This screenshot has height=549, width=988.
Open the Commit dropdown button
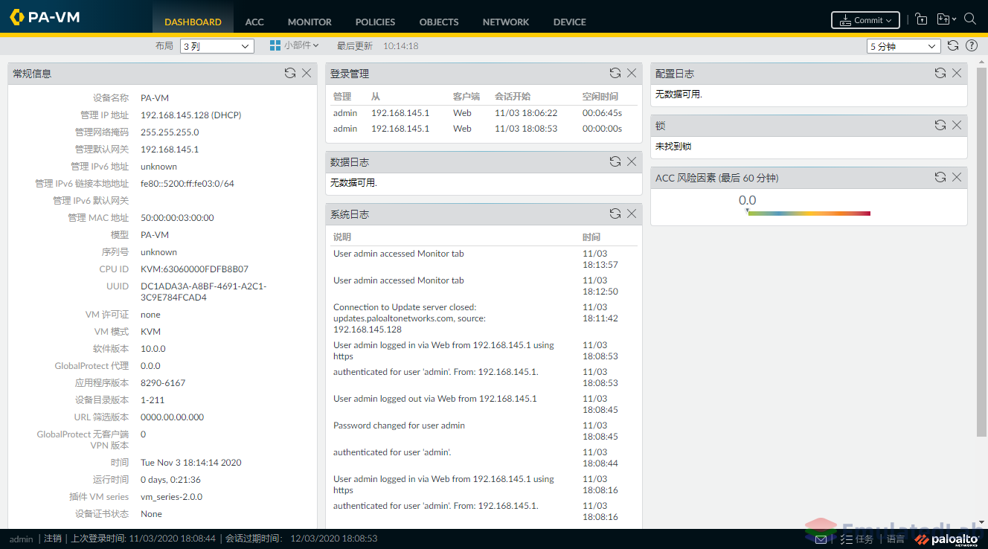click(x=865, y=20)
